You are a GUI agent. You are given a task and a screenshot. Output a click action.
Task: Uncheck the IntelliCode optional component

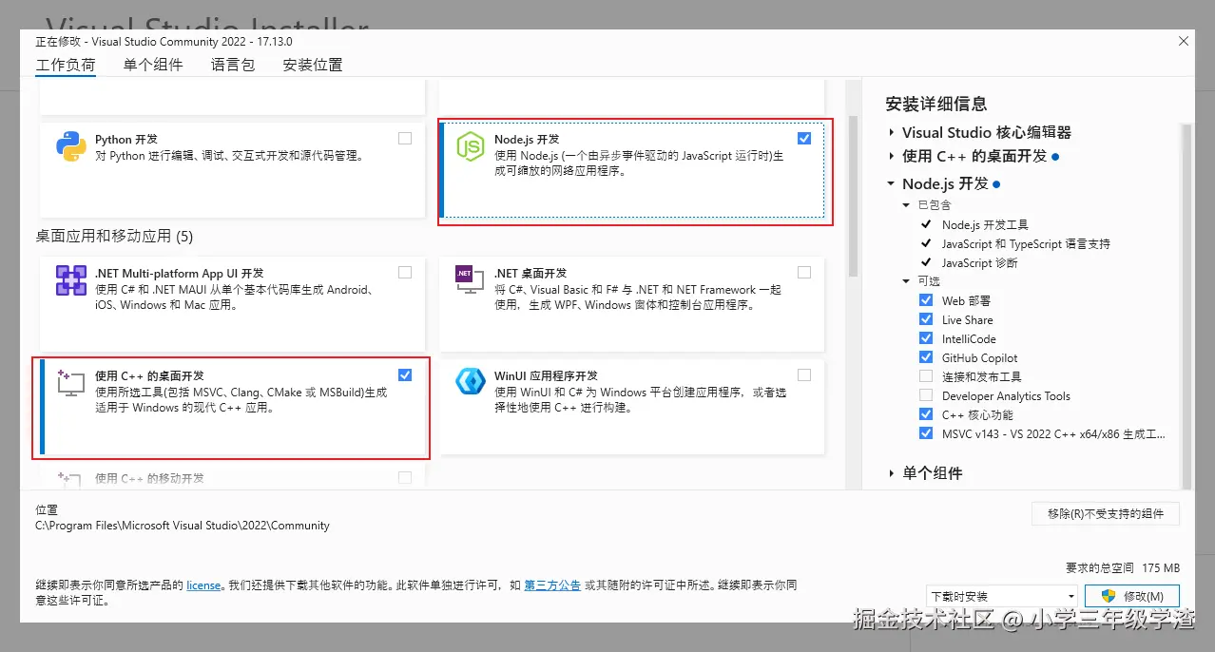926,338
